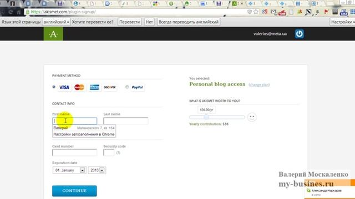
Task: Click the 'change plan' link
Action: point(259,85)
